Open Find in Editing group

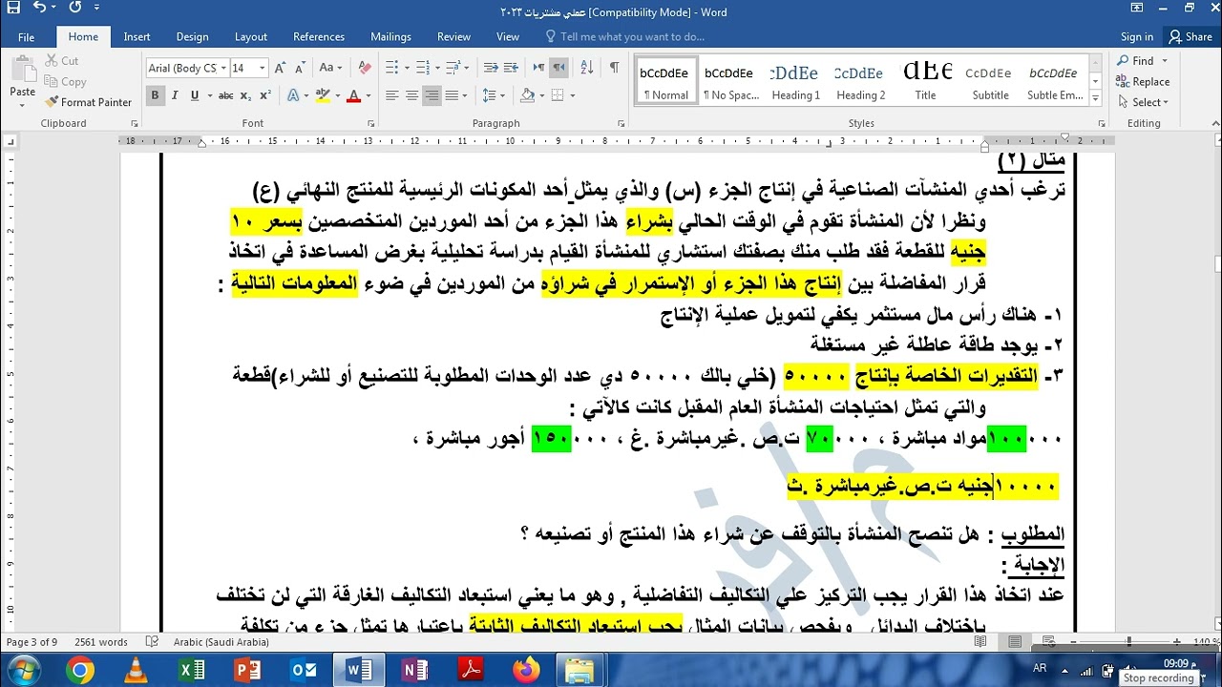(x=1136, y=60)
